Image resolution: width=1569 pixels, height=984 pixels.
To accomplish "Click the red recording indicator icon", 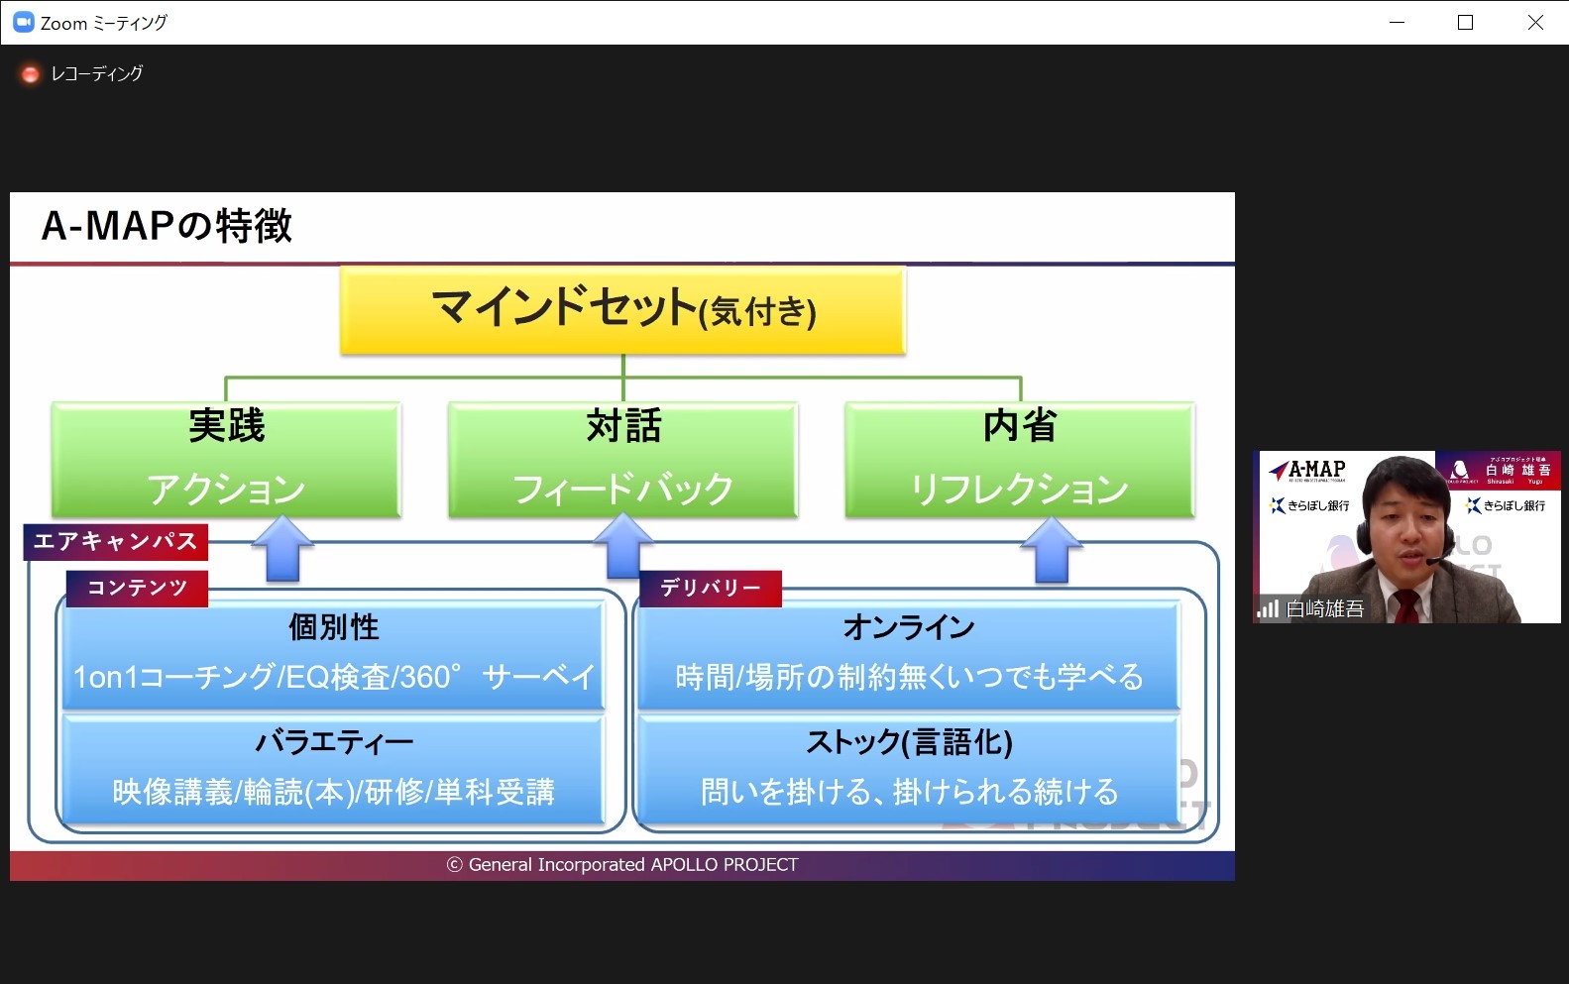I will [31, 74].
